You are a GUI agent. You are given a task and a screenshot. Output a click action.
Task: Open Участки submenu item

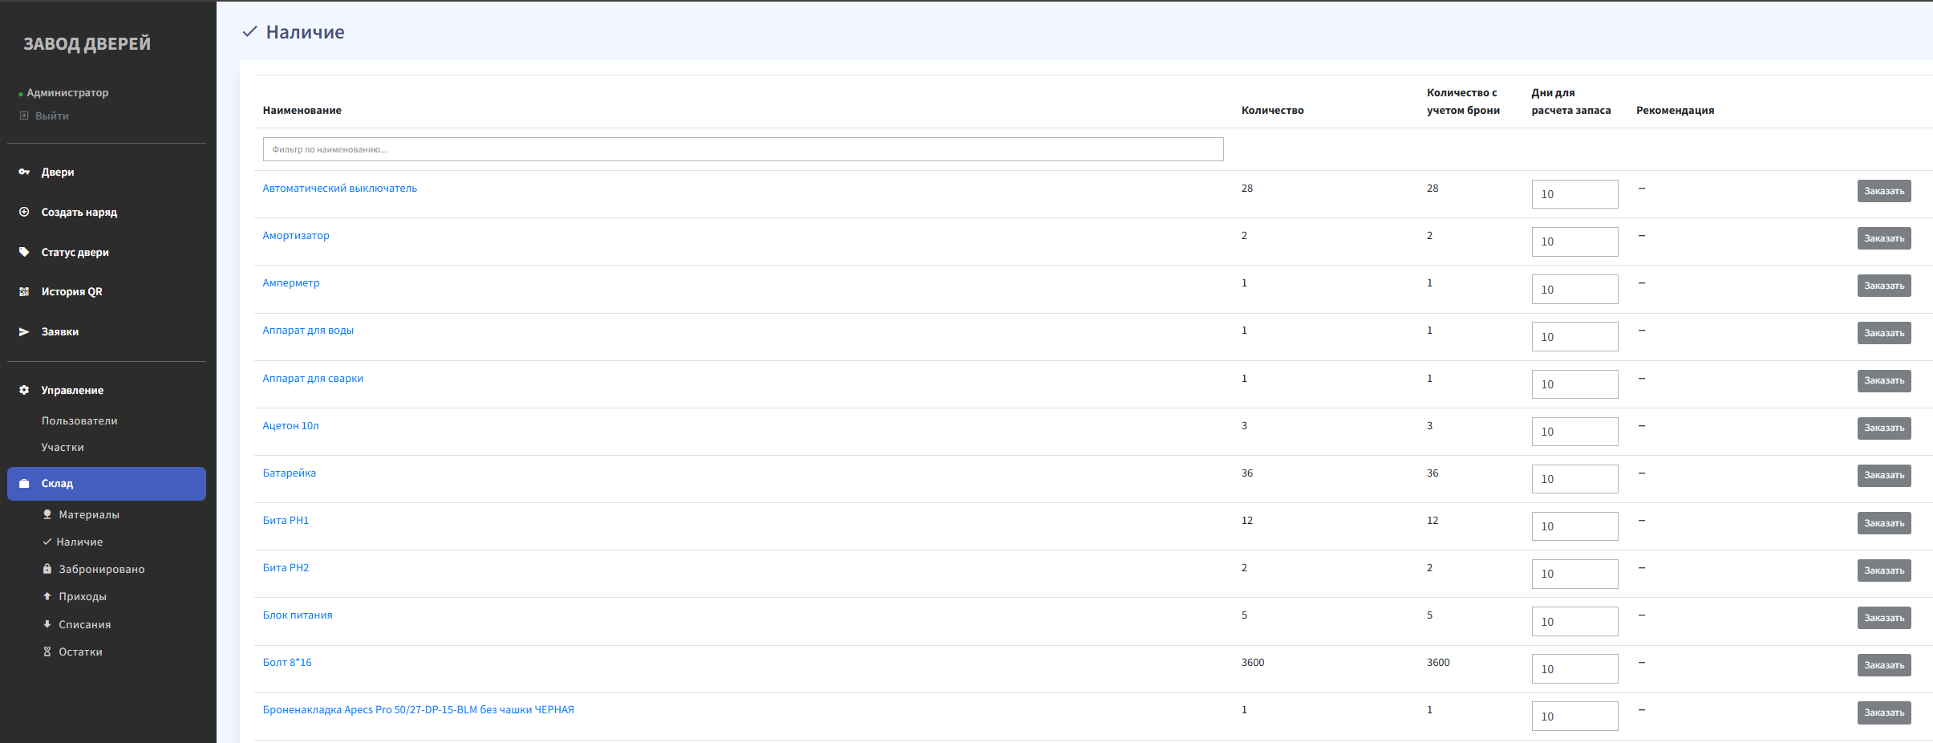[63, 447]
